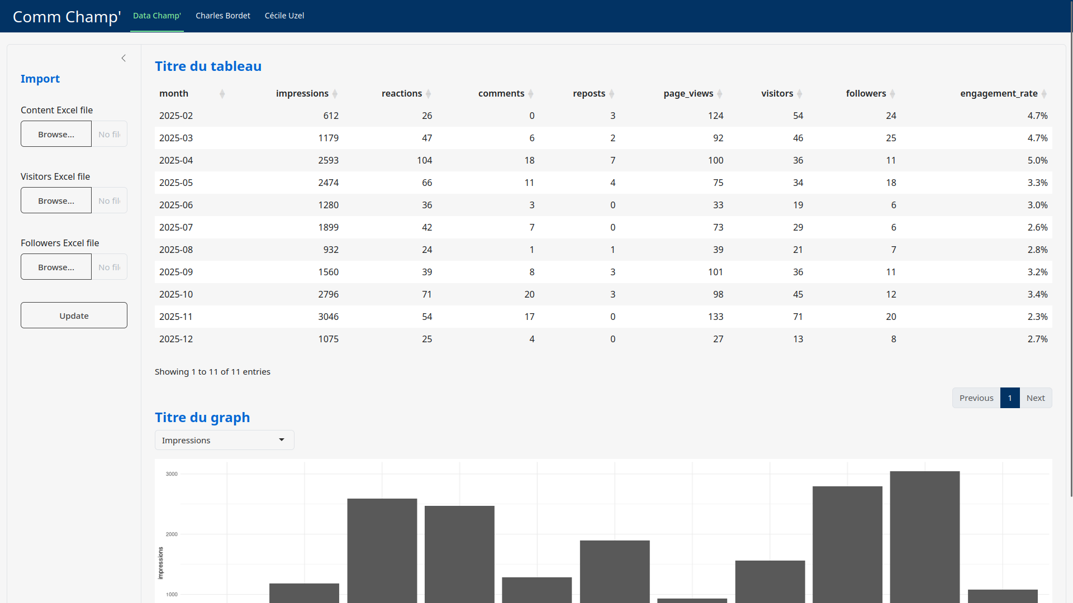This screenshot has height=603, width=1073.
Task: Click the tallest chart bar near 3000
Action: pos(925,537)
